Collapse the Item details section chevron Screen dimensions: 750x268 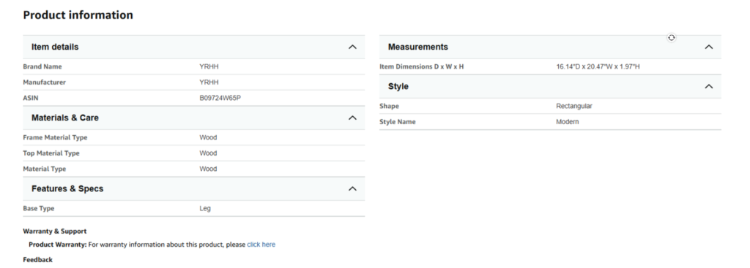[x=352, y=47]
